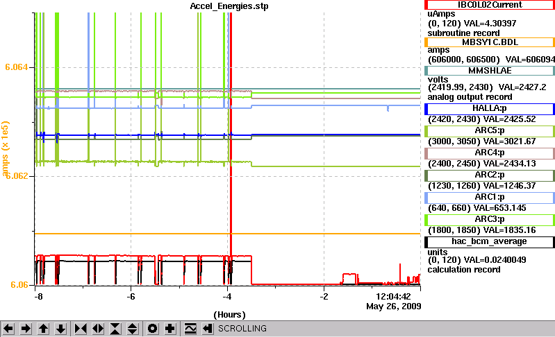
Task: Select the ARC2:p legend entry
Action: 490,175
